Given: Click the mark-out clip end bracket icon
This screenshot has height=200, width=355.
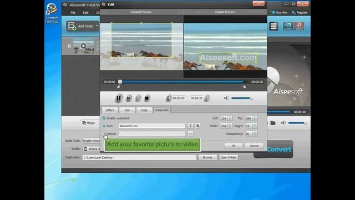Looking at the screenshot, I should click(206, 98).
